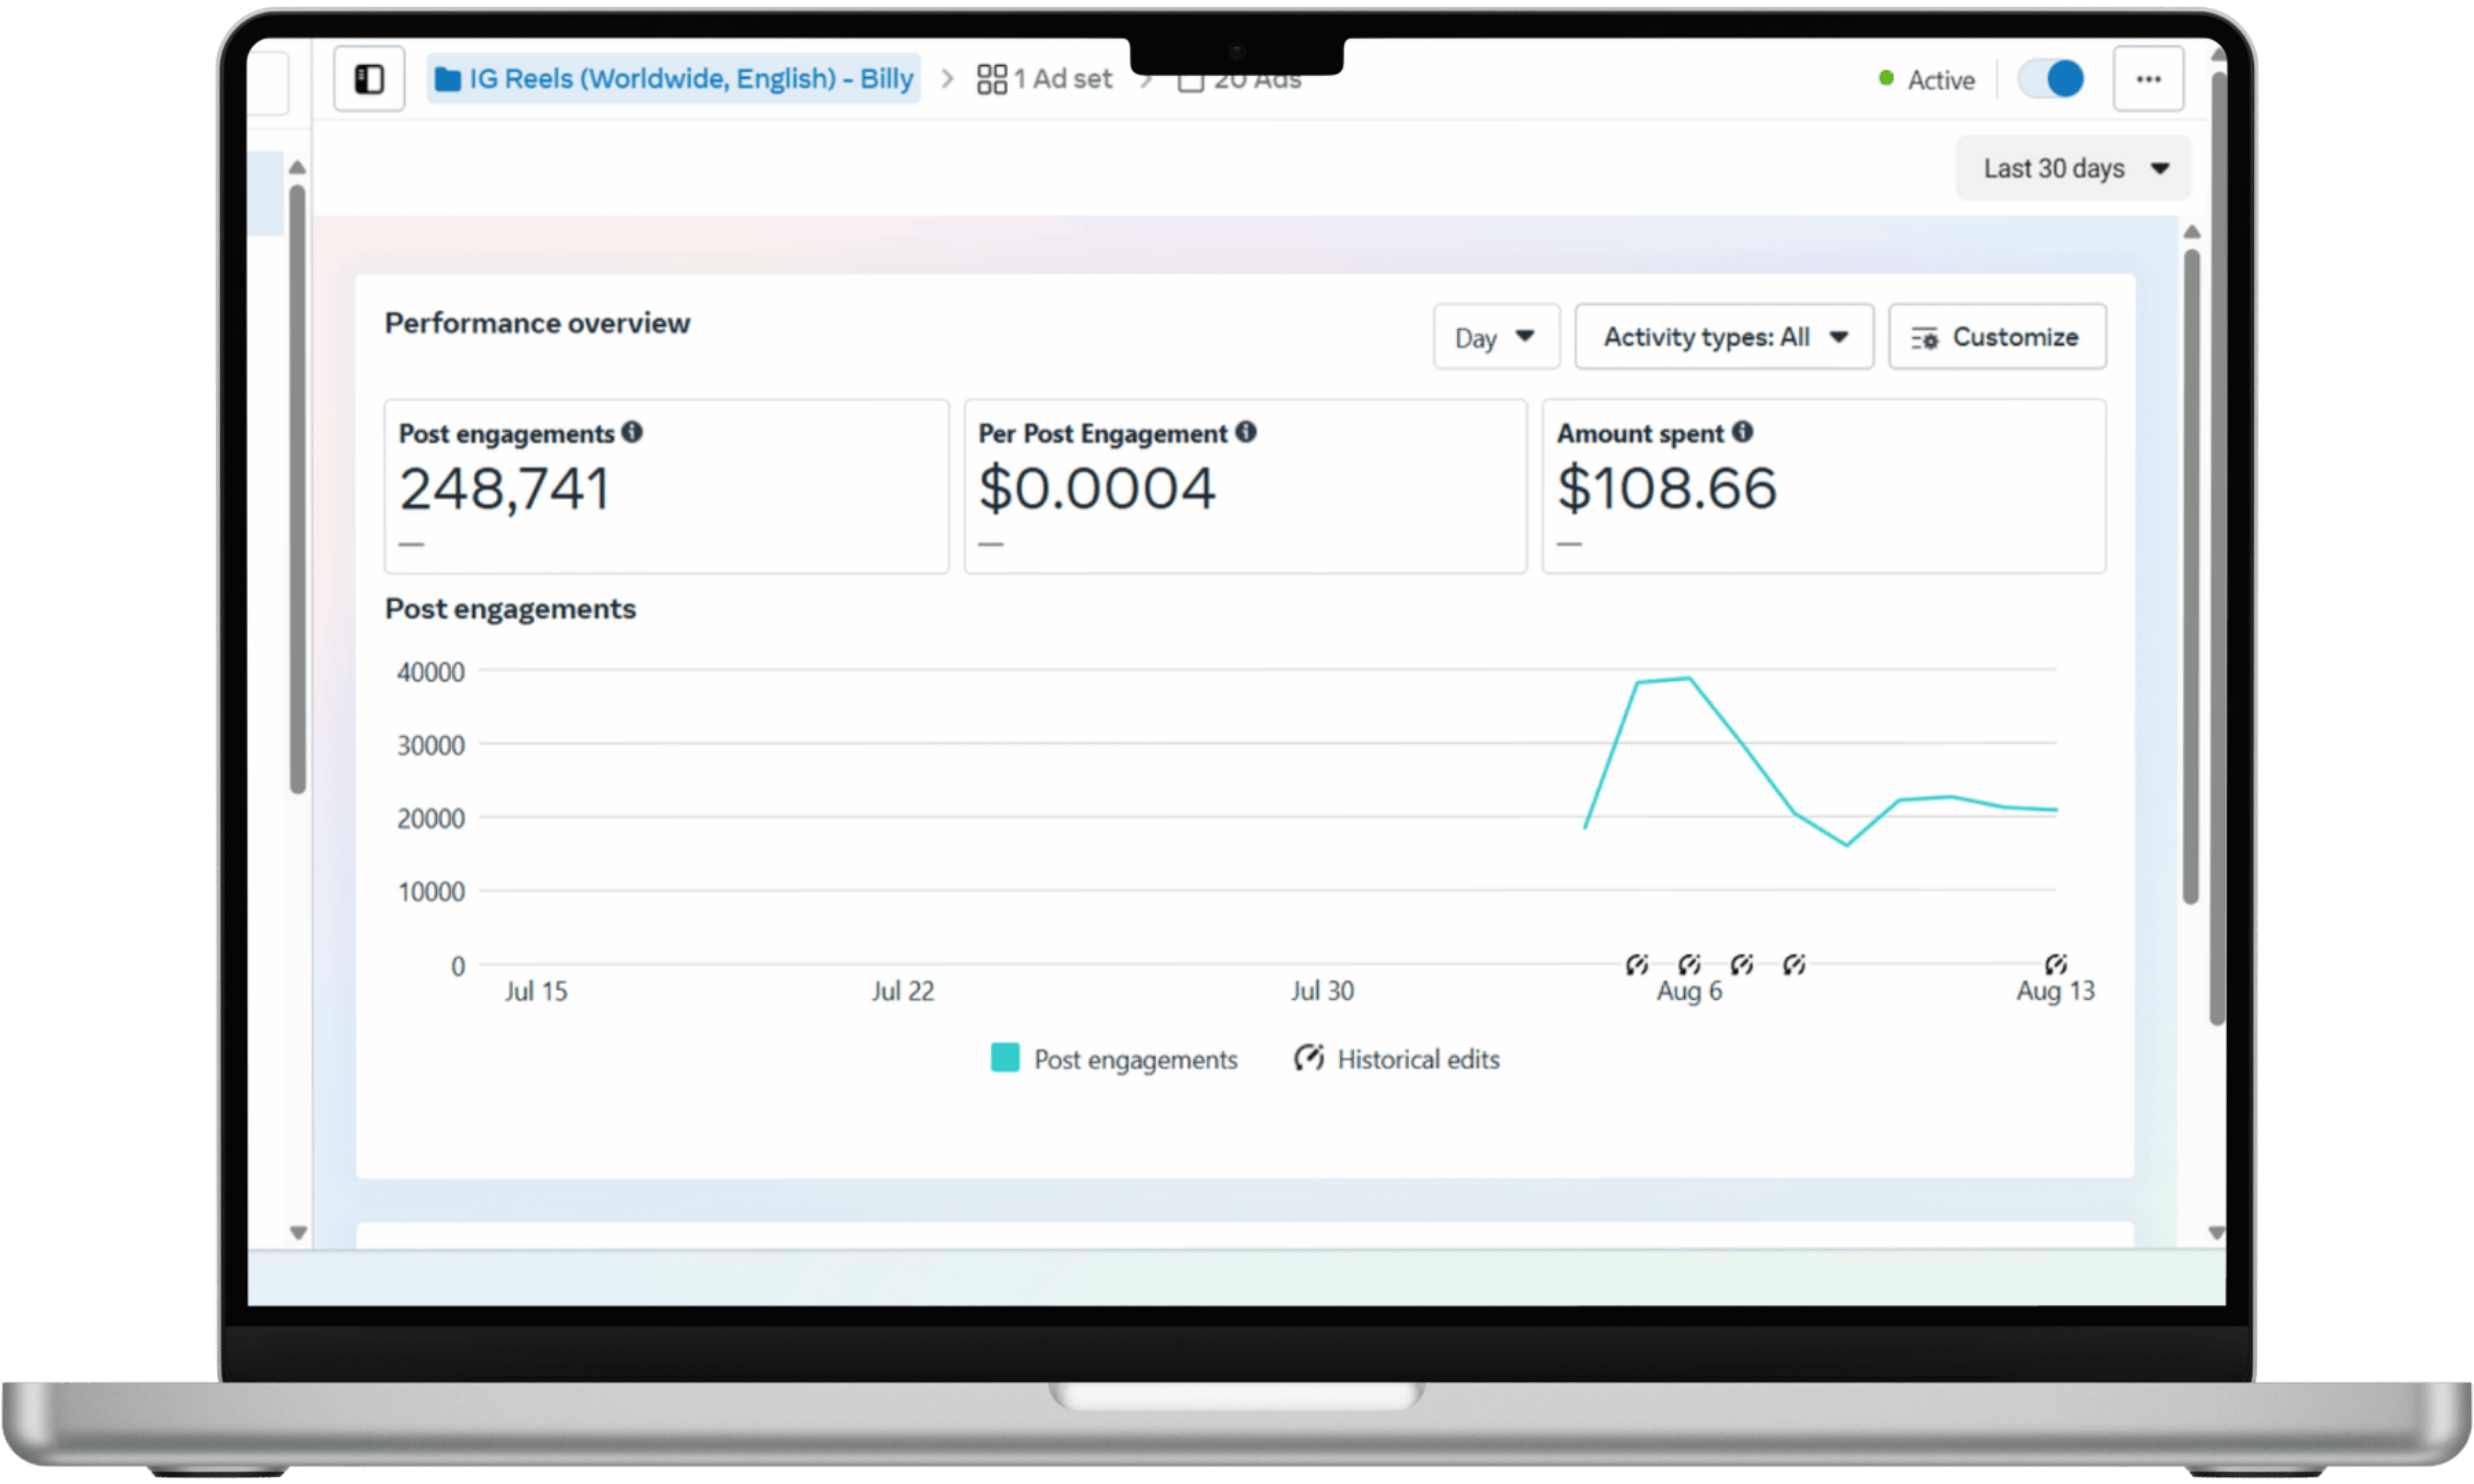This screenshot has height=1484, width=2474.
Task: Open the Last 30 days date dropdown
Action: point(2073,168)
